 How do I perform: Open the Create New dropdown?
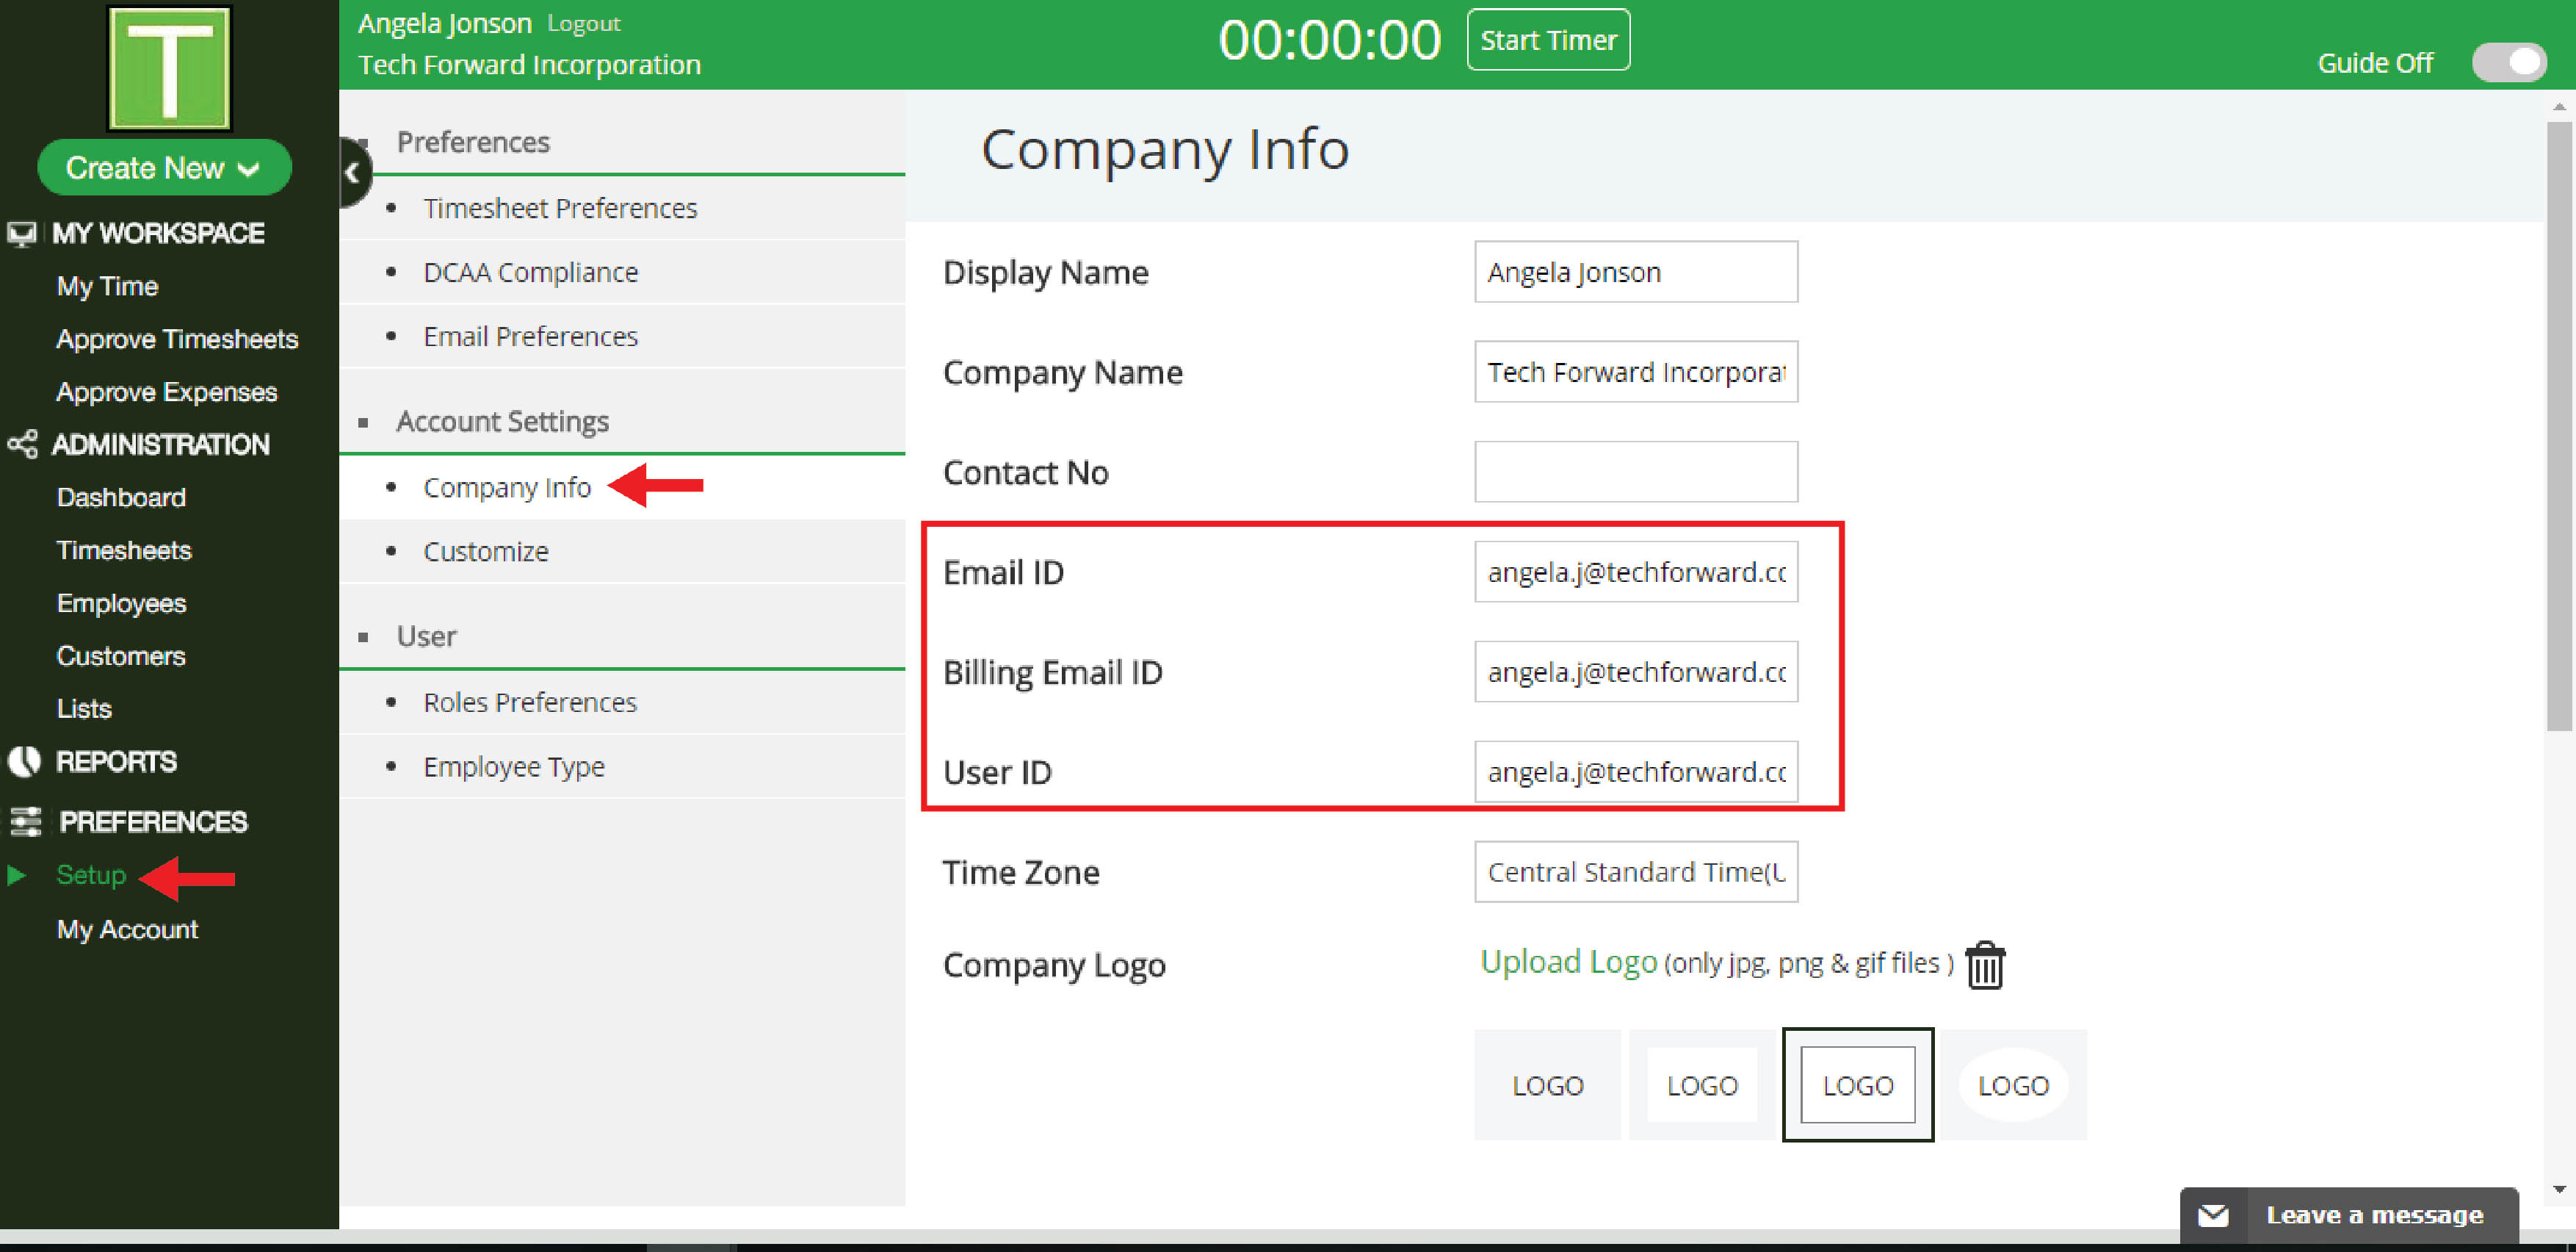coord(164,167)
